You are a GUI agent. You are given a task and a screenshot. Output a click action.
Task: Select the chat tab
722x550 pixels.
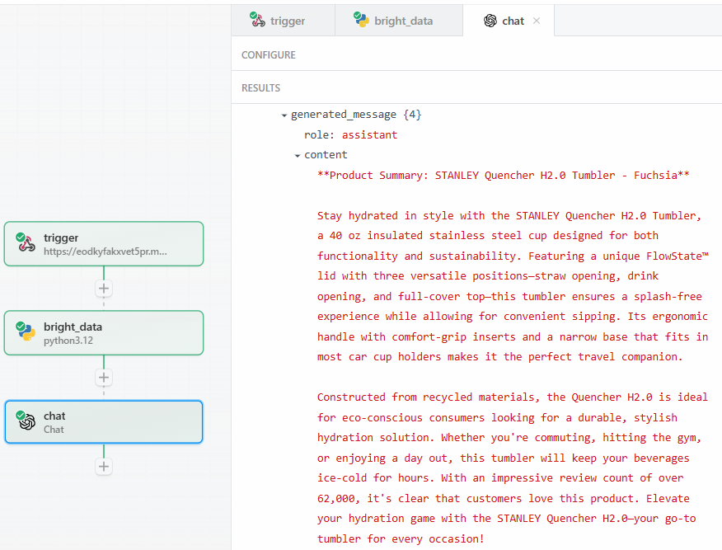tap(509, 21)
